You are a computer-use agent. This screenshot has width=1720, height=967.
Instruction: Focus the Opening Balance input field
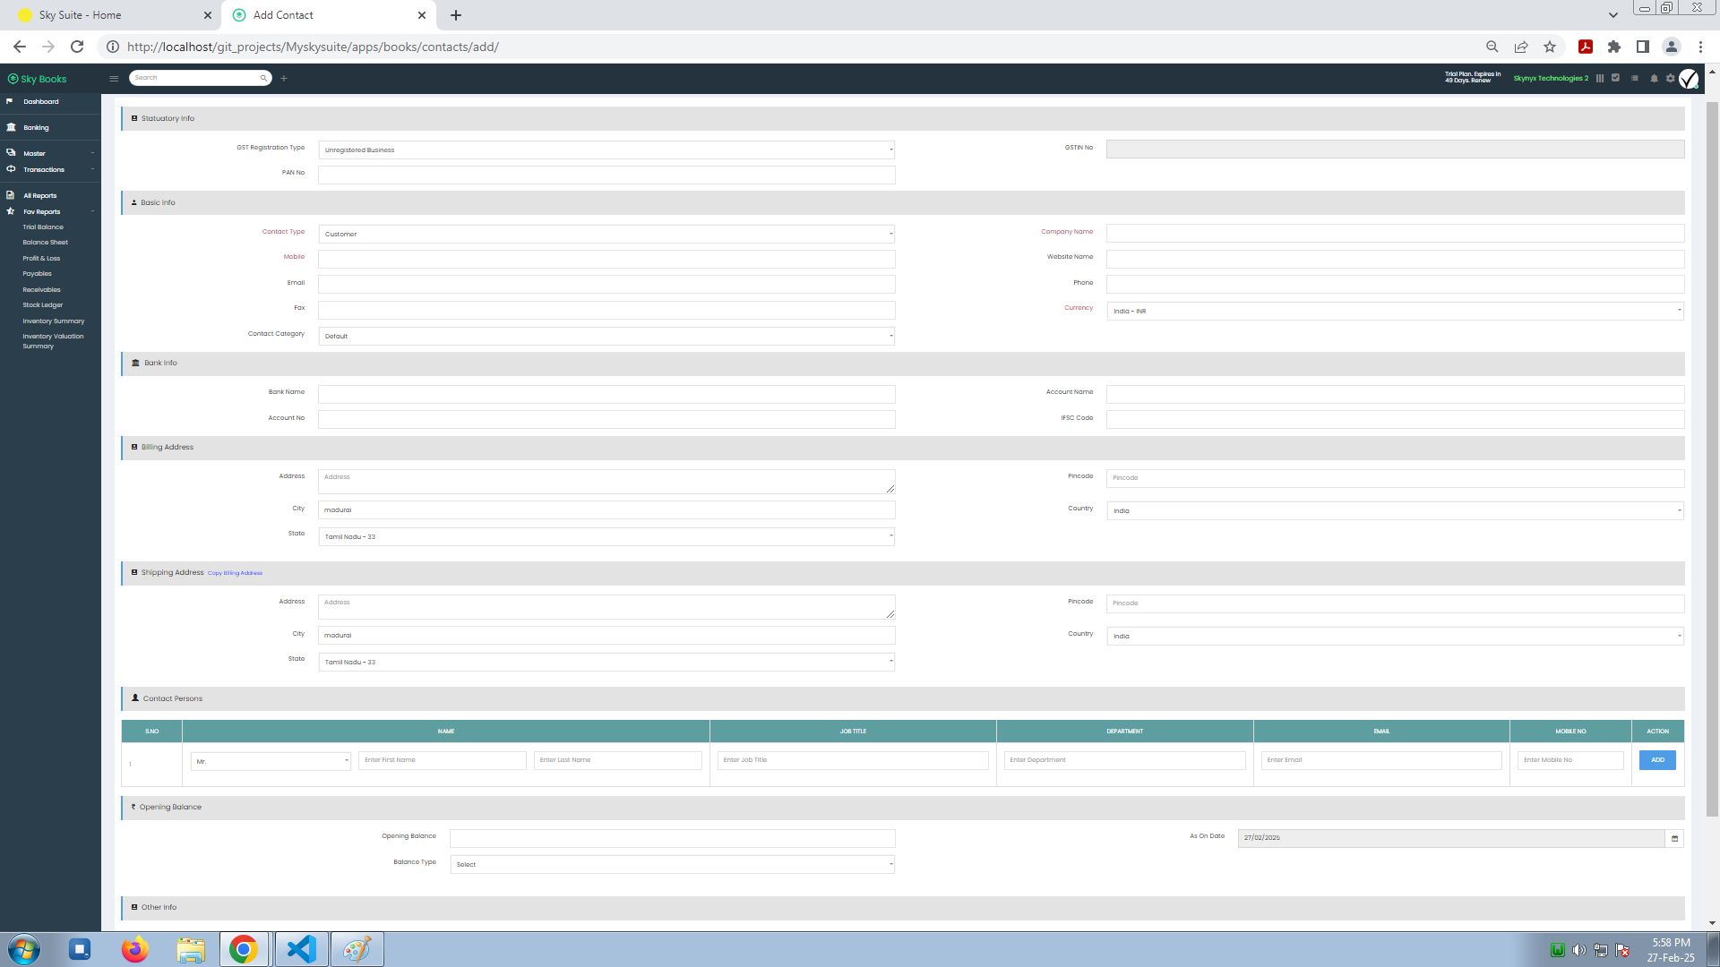(x=672, y=838)
